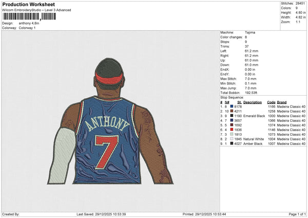Click stitch count 1813 in row 7
The image size is (308, 218).
point(238,135)
